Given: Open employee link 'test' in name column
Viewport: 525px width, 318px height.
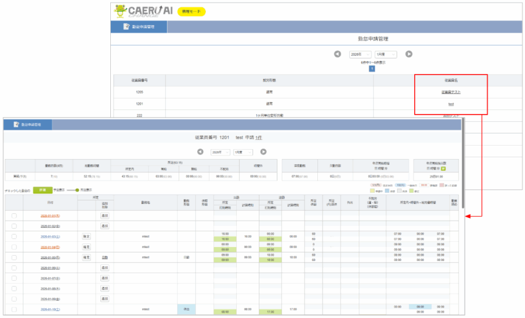Looking at the screenshot, I should coord(451,104).
